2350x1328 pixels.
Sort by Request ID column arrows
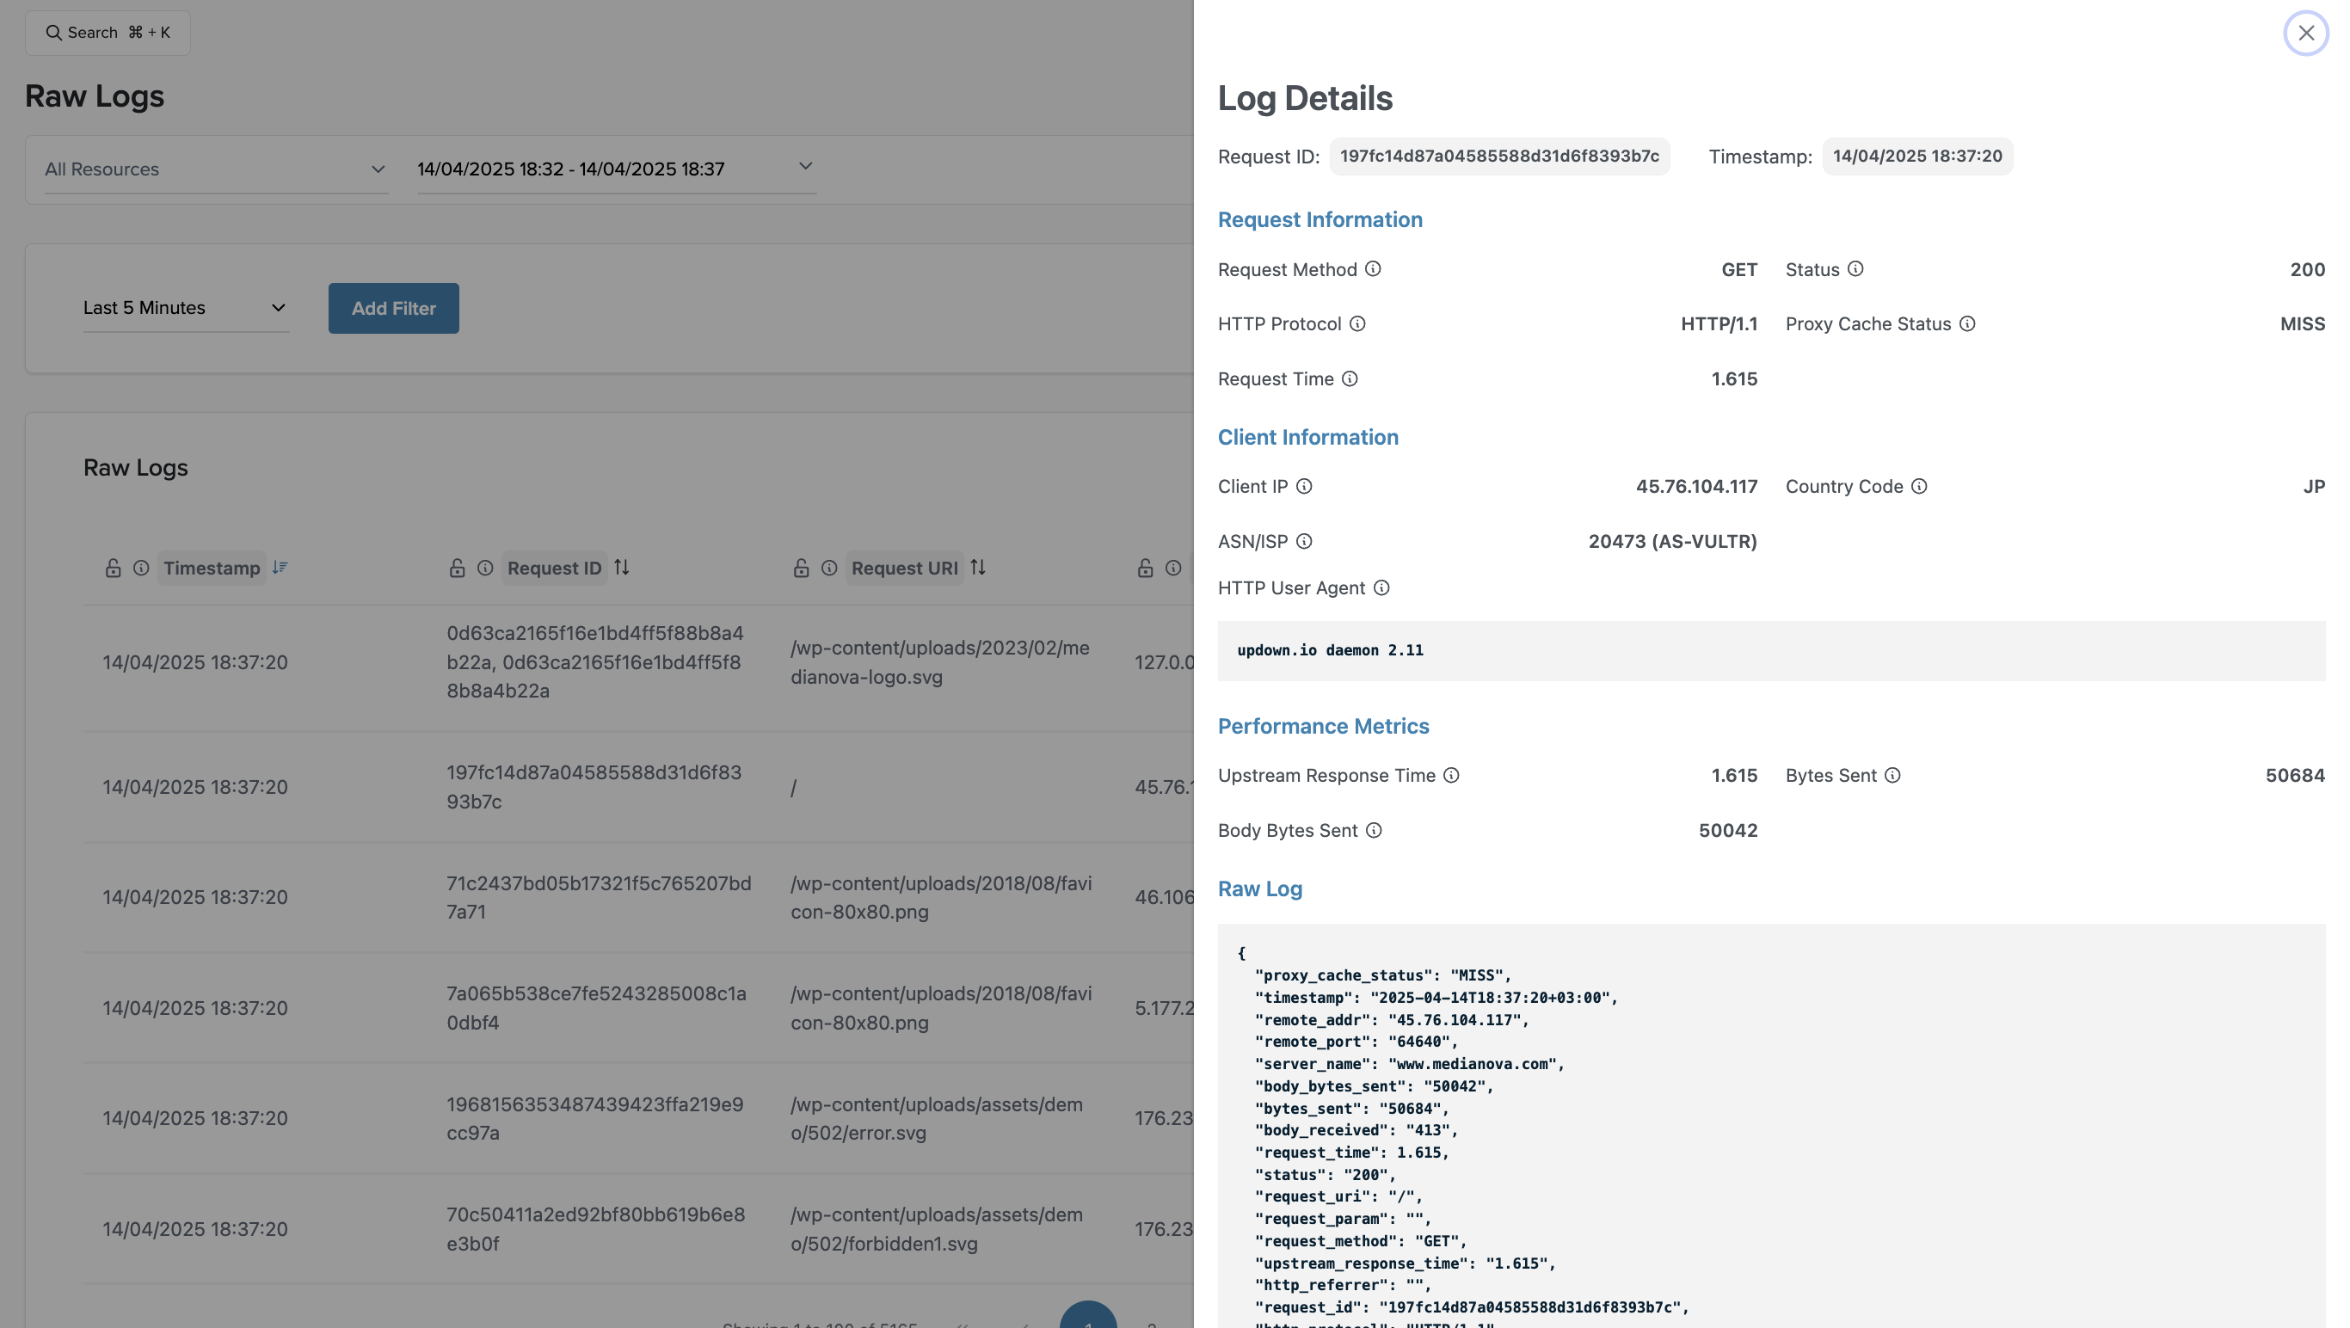pyautogui.click(x=621, y=568)
